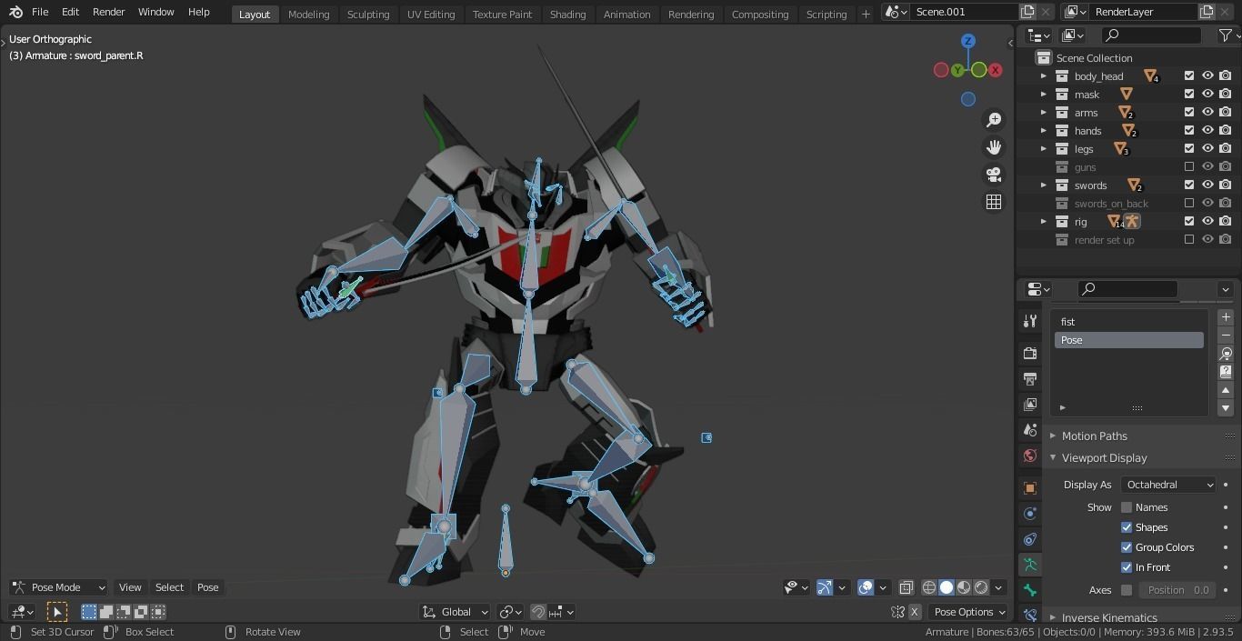This screenshot has height=641, width=1242.
Task: Select rendered viewport shading sphere
Action: [981, 587]
